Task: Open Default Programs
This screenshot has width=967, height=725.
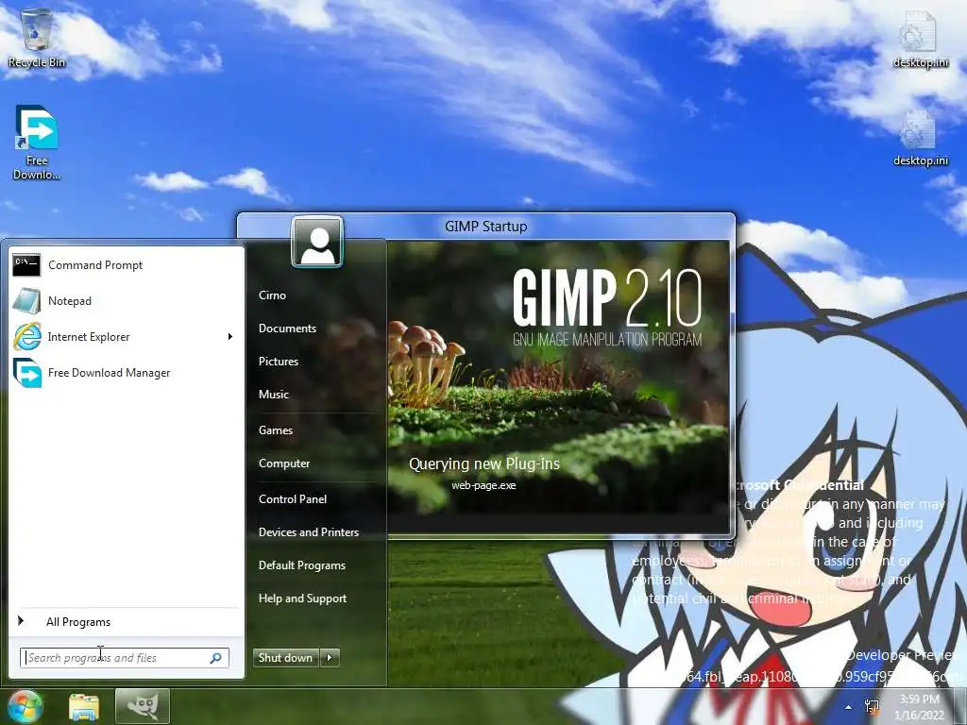Action: [x=301, y=565]
